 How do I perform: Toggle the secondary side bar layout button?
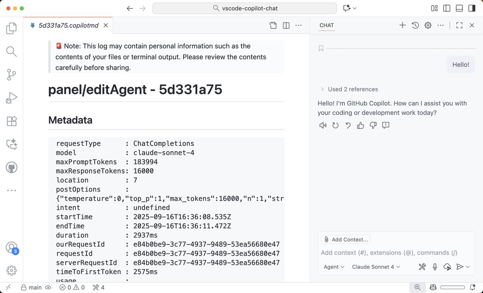(471, 8)
